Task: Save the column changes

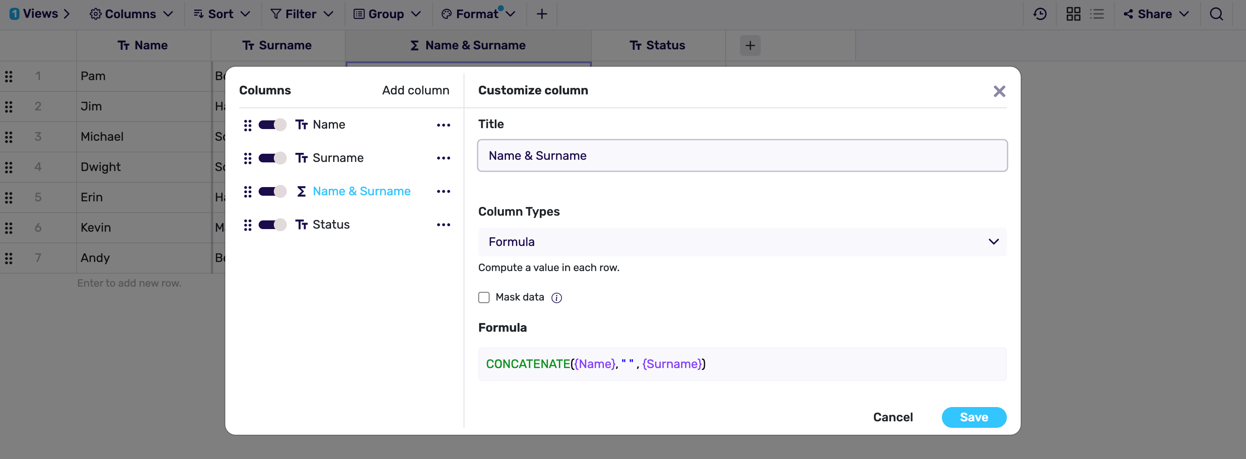Action: point(973,417)
